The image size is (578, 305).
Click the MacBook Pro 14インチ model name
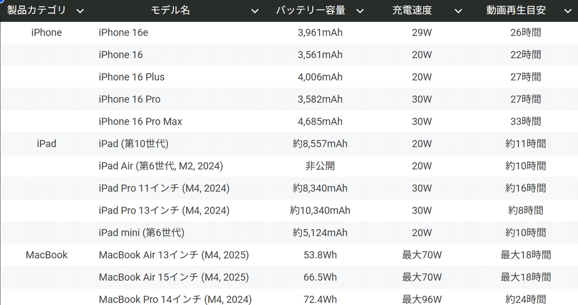175,299
